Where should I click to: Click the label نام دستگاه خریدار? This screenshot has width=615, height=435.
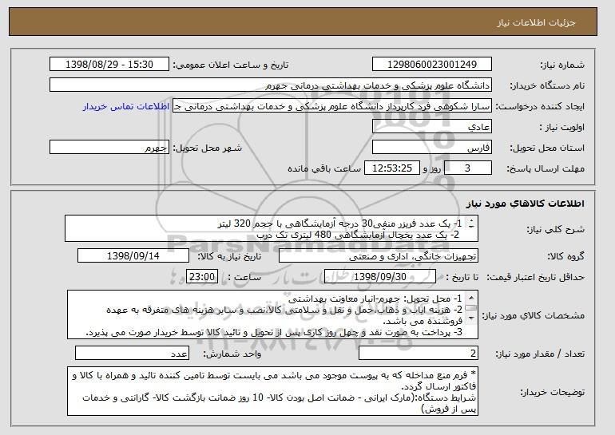pos(547,85)
